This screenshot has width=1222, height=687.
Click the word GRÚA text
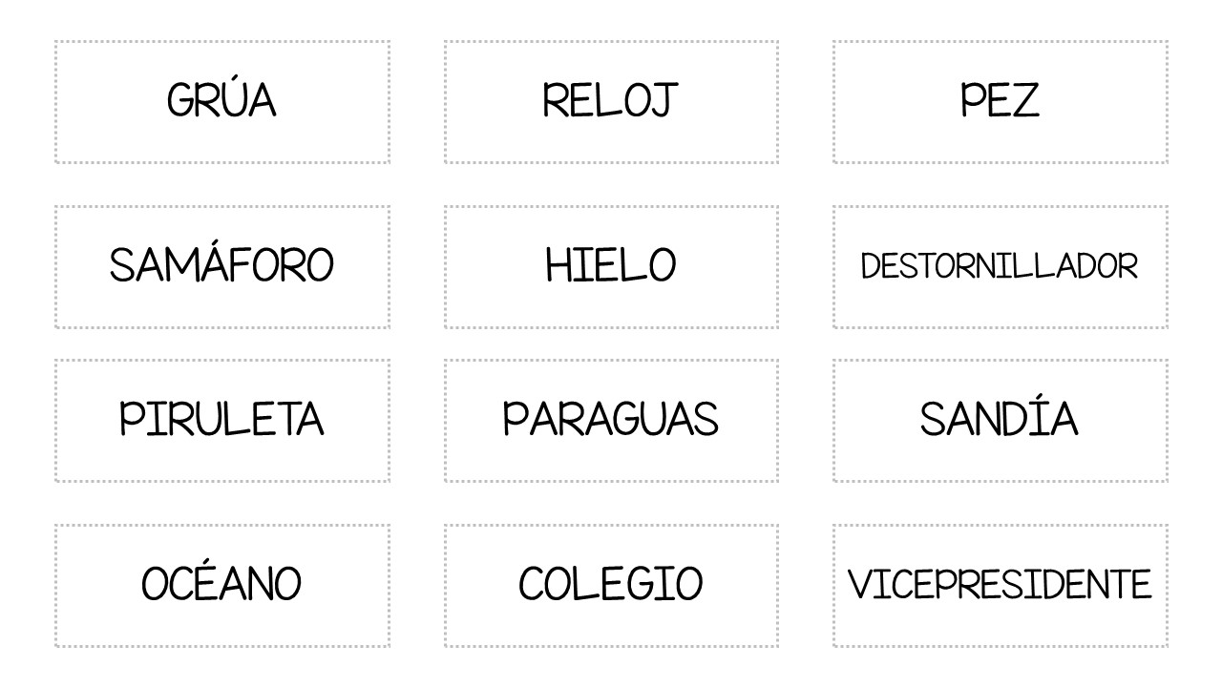(221, 97)
